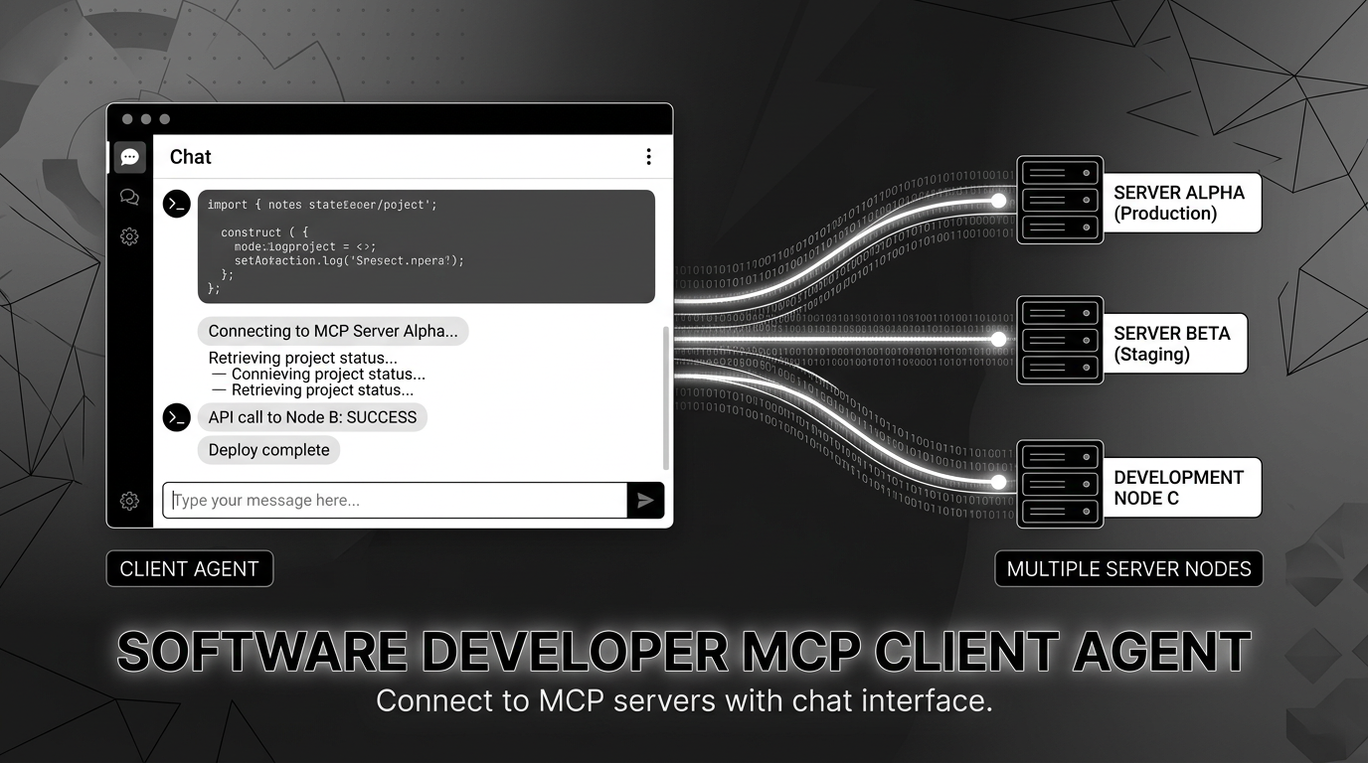
Task: Open the Conversations icon below the chat icon
Action: (129, 197)
